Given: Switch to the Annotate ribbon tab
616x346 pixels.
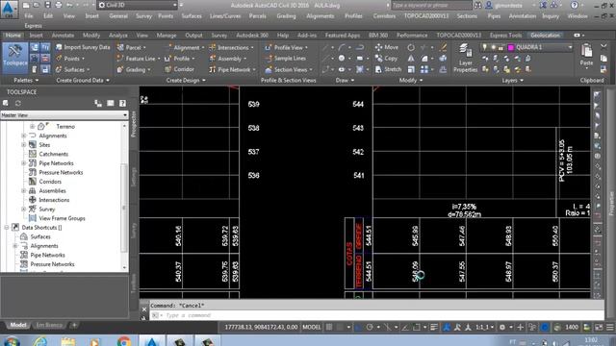Looking at the screenshot, I should click(63, 36).
